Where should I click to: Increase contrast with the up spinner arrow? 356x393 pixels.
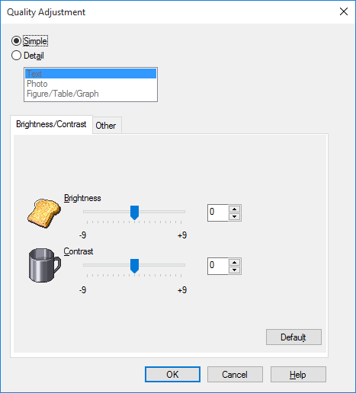click(x=234, y=263)
